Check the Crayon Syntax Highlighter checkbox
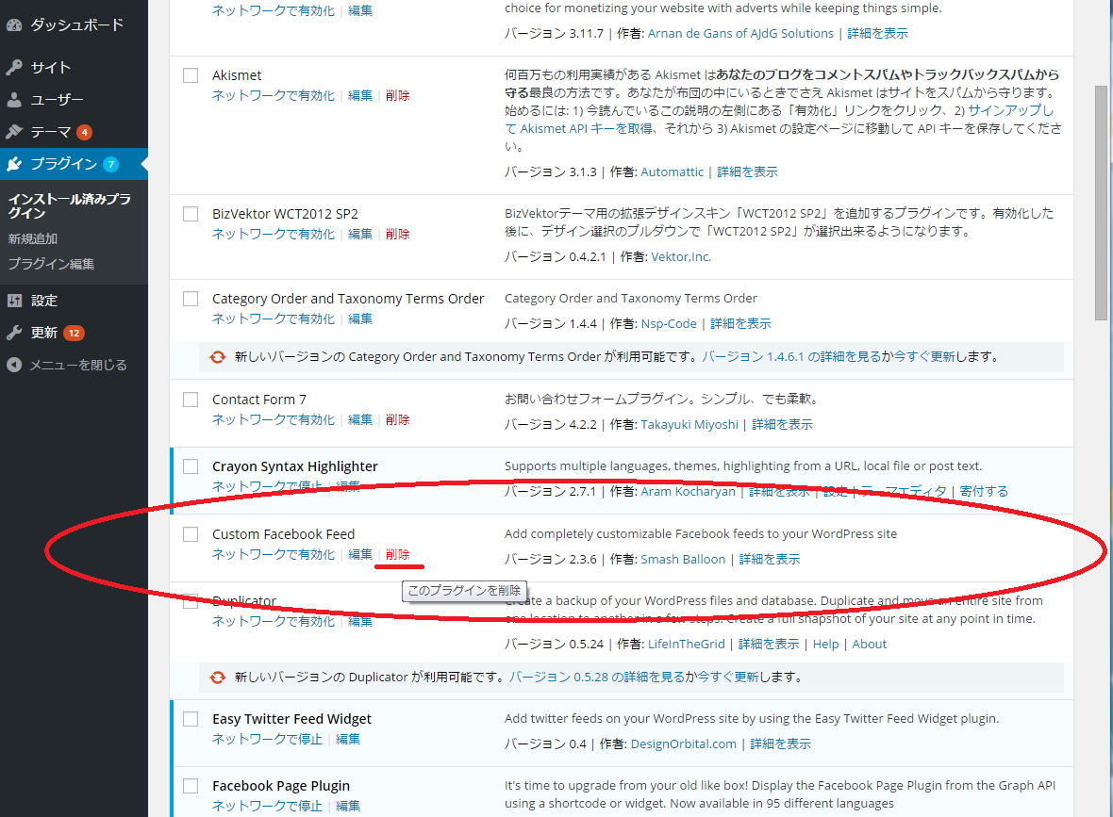 (x=191, y=466)
